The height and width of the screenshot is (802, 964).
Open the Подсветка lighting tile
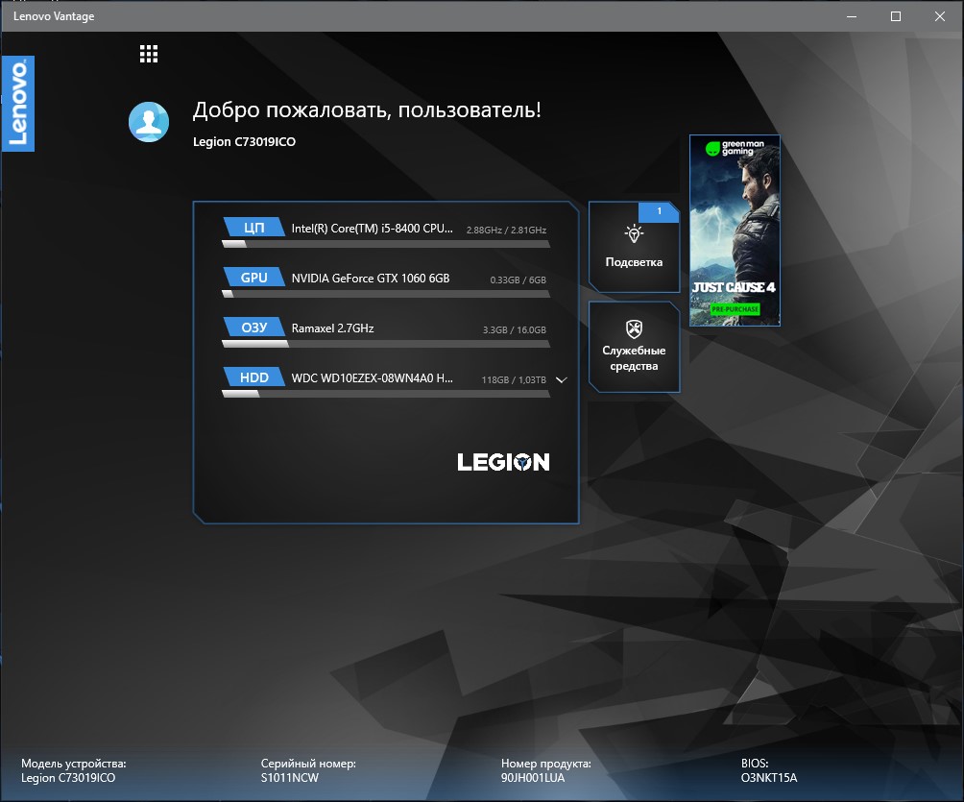click(x=634, y=247)
